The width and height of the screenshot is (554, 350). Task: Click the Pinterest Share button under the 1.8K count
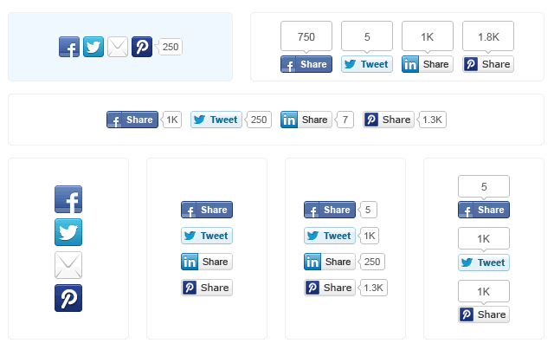488,64
